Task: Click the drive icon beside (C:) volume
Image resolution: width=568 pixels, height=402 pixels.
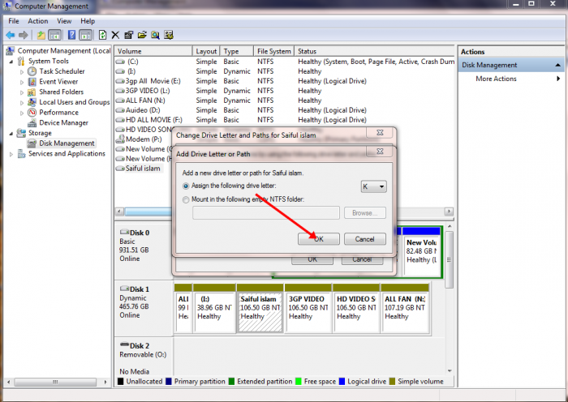Action: coord(120,62)
